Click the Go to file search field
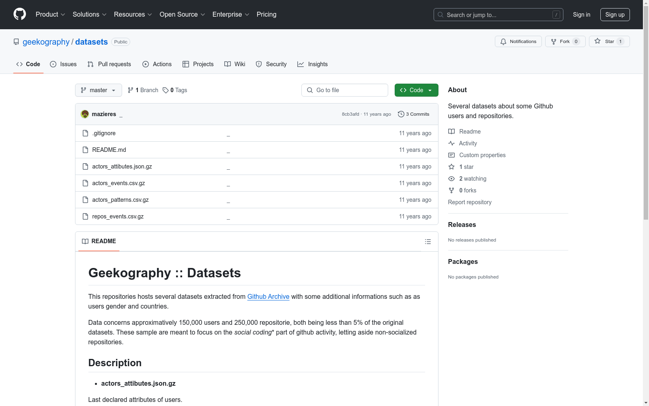The width and height of the screenshot is (649, 406). pyautogui.click(x=345, y=90)
